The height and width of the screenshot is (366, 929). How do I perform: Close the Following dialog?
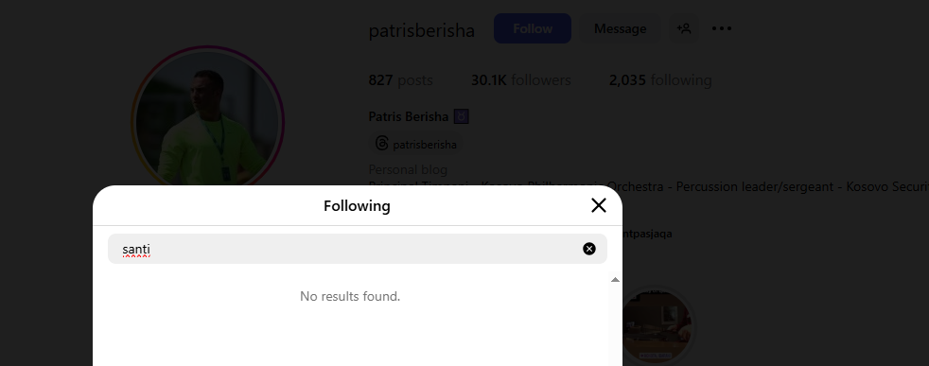[x=599, y=205]
